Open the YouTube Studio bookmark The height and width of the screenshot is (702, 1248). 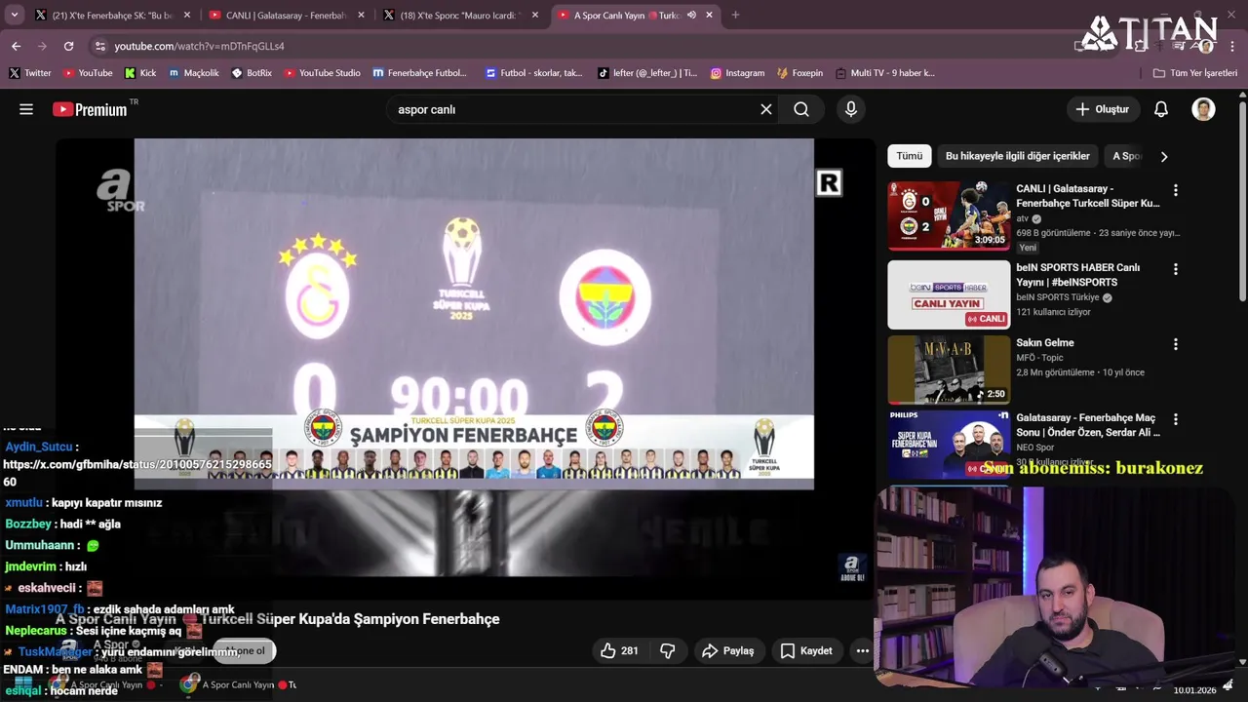click(x=322, y=73)
